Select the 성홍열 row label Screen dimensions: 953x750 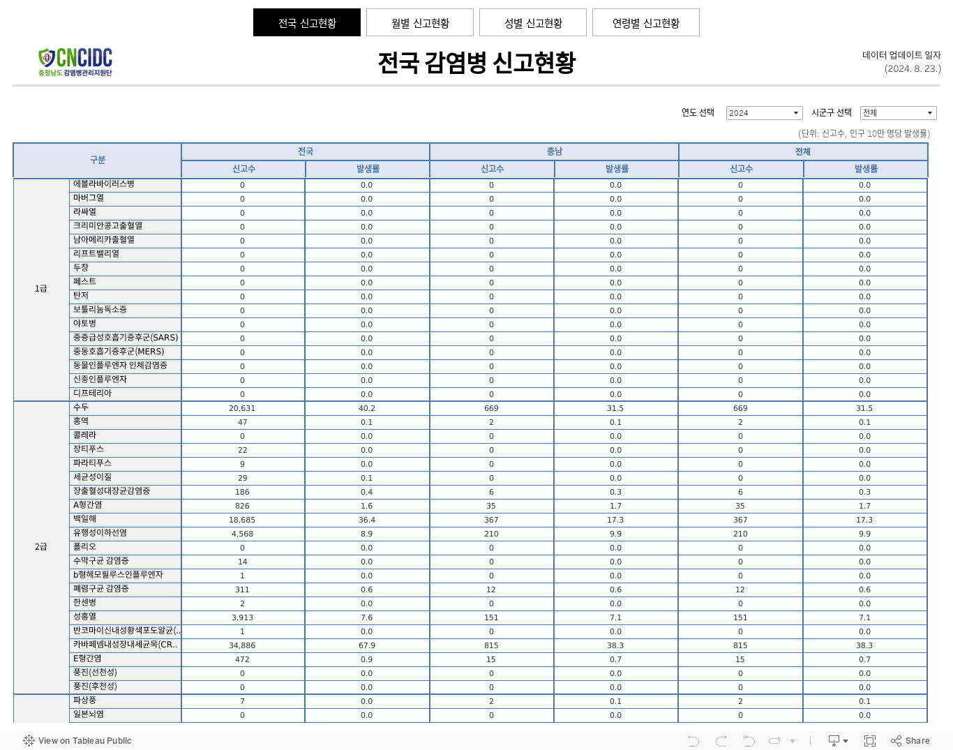coord(126,617)
